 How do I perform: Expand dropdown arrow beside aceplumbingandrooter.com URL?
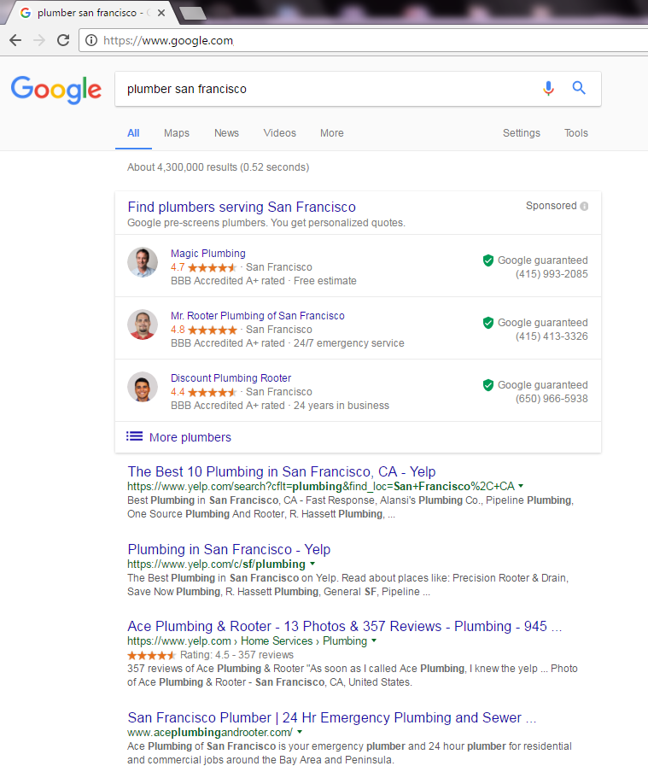pyautogui.click(x=300, y=732)
